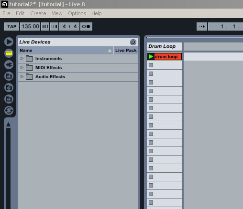Open the File menu
The width and height of the screenshot is (243, 209).
(x=6, y=13)
